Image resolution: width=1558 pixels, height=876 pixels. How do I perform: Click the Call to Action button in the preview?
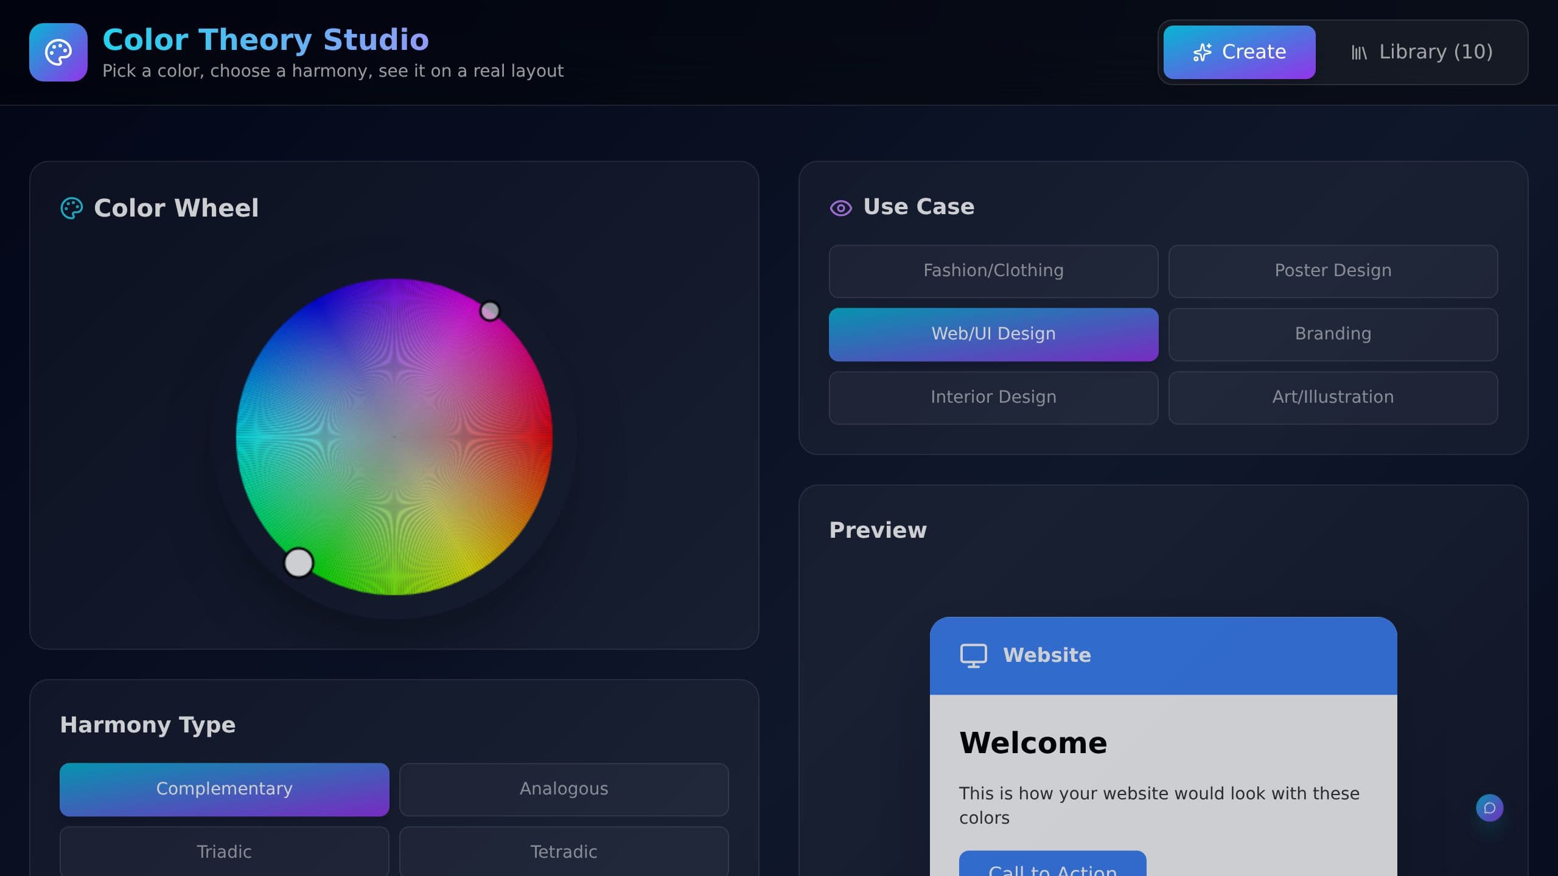point(1052,864)
